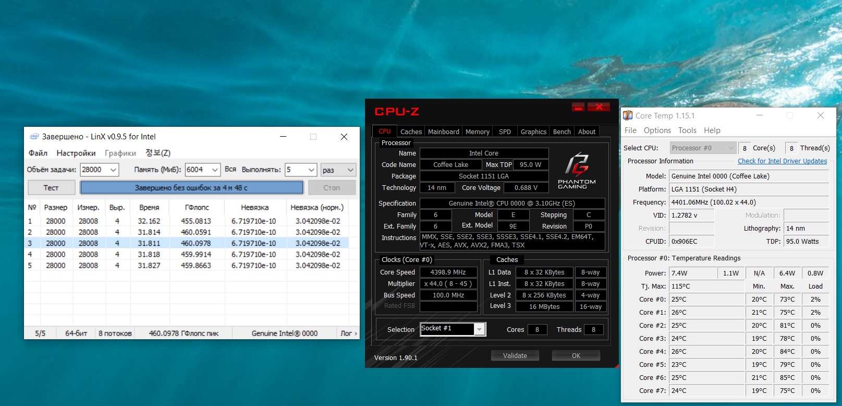
Task: Select LinX result row 5 with 459.8663 GFlops
Action: [x=187, y=266]
